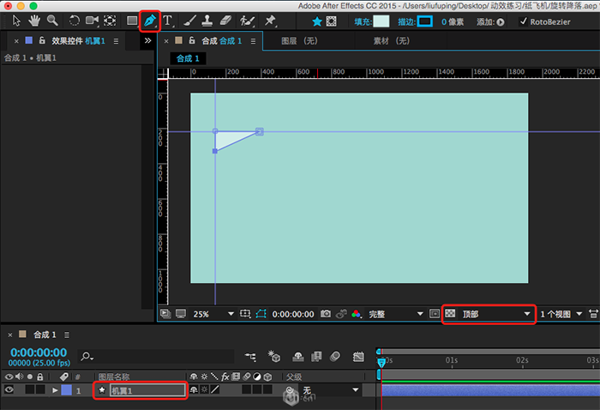
Task: Open the 1 个视图 view layout dropdown
Action: click(561, 314)
